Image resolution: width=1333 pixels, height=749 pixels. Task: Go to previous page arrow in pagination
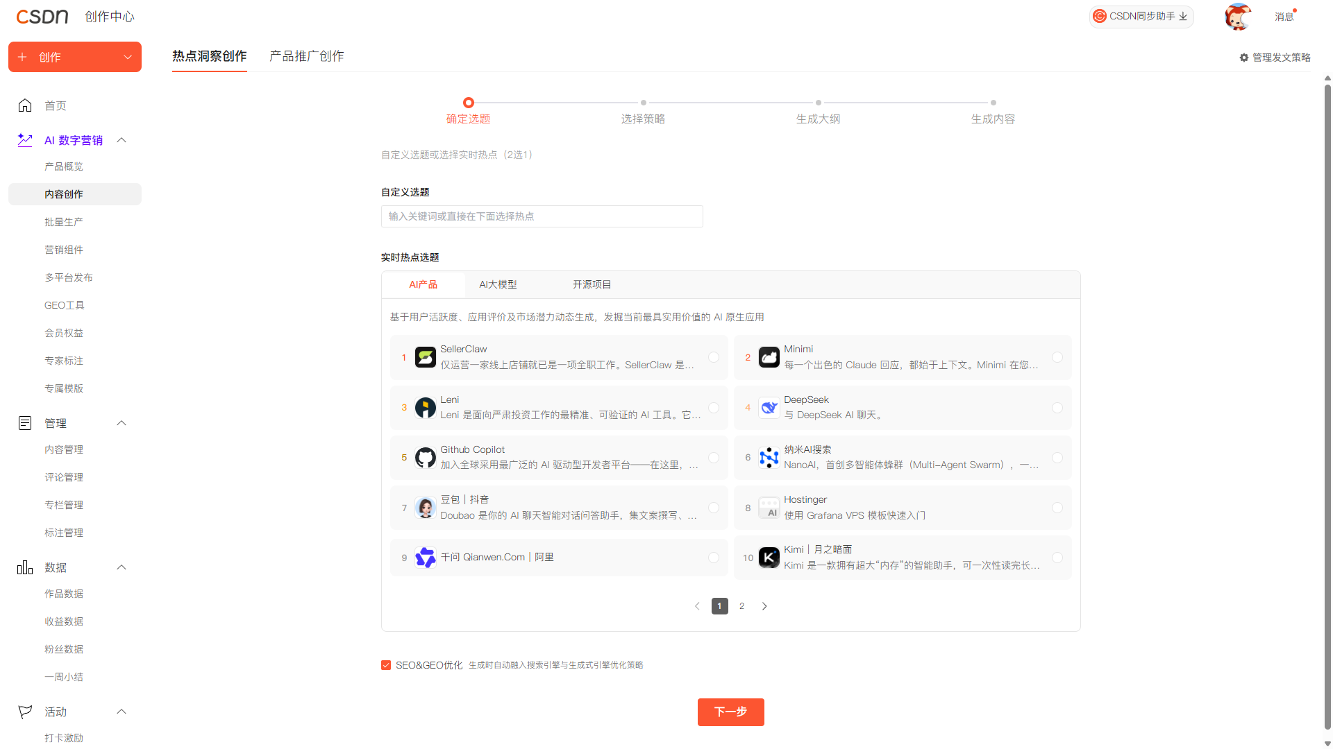click(697, 606)
